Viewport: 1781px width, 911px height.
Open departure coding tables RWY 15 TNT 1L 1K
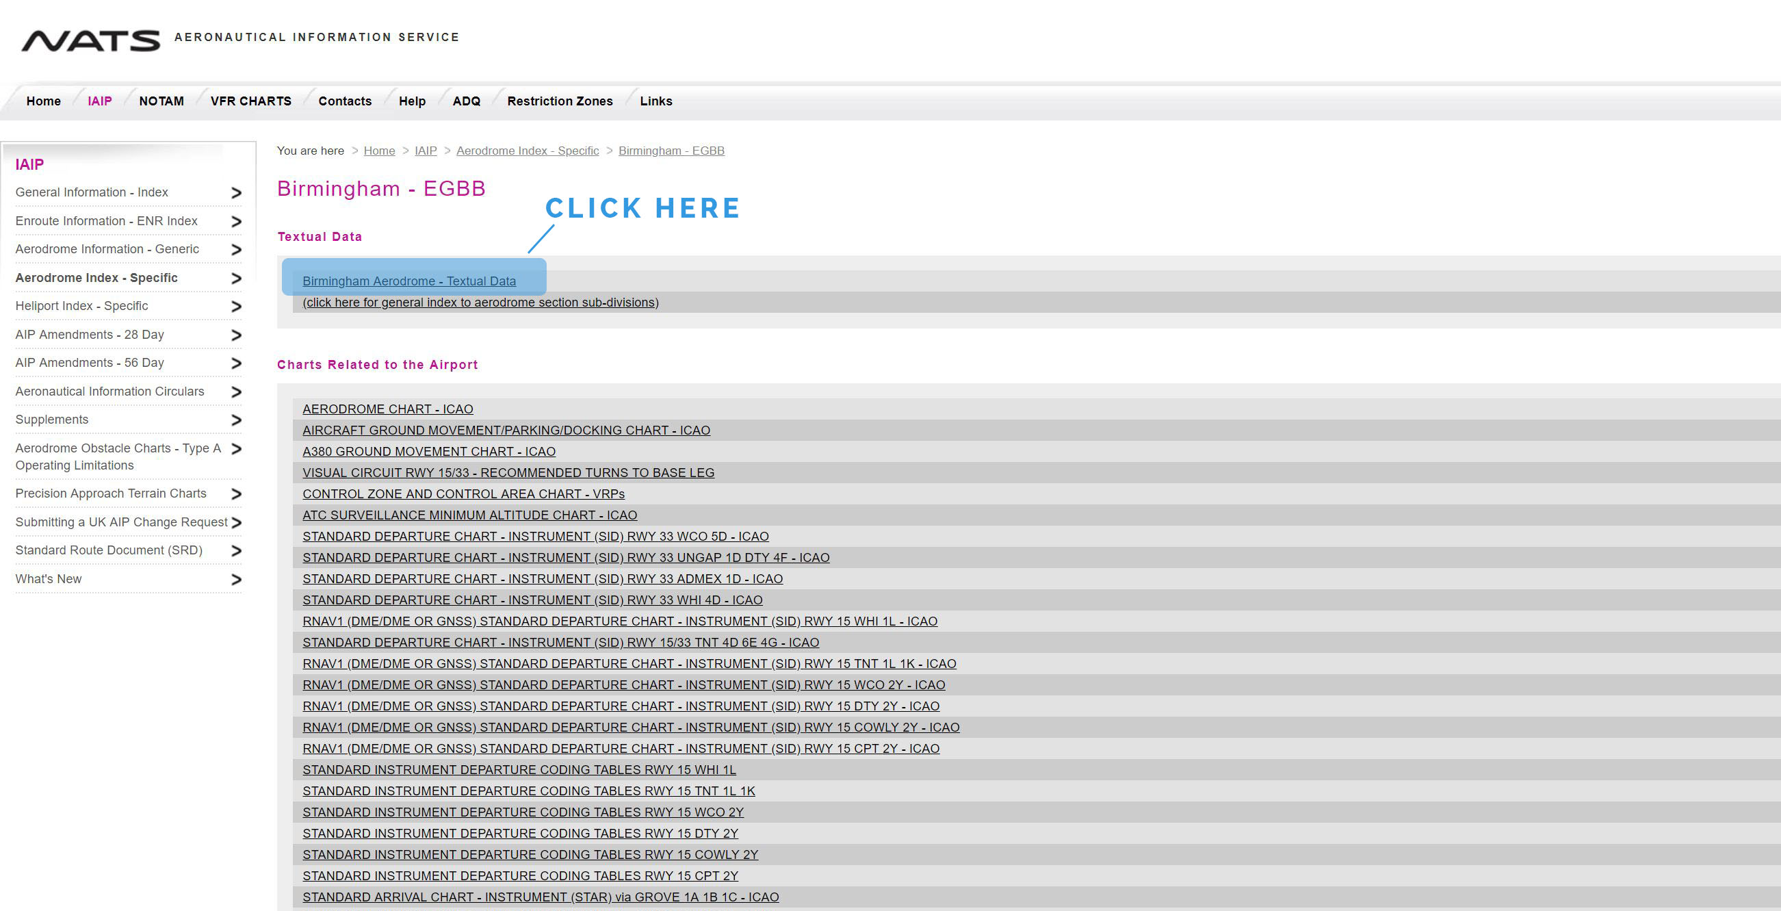[528, 791]
